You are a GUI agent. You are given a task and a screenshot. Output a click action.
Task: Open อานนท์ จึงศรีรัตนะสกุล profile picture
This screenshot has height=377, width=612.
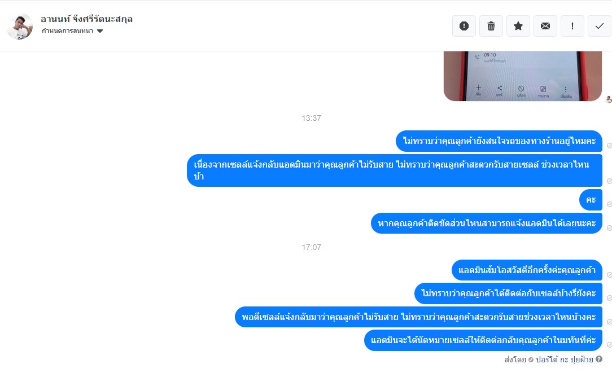click(20, 27)
